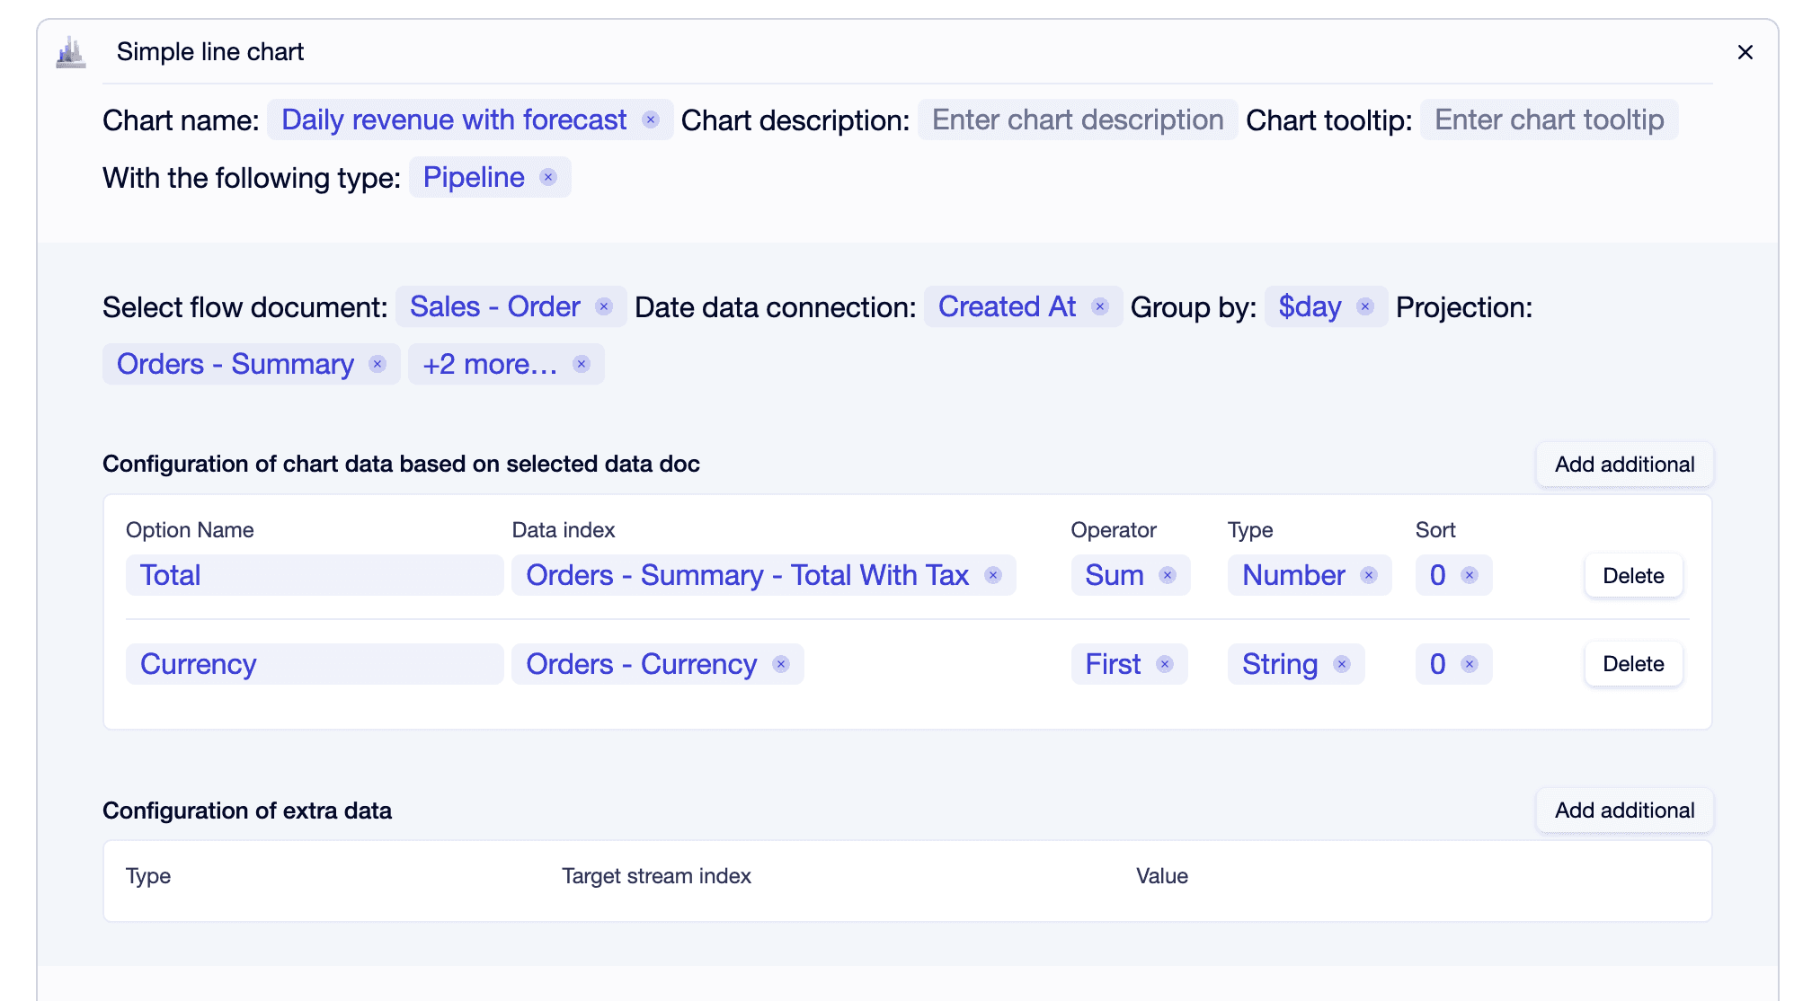Click the line chart icon beside the dialog title
The height and width of the screenshot is (1001, 1803).
point(71,51)
